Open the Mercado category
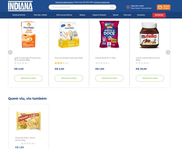 127,15
